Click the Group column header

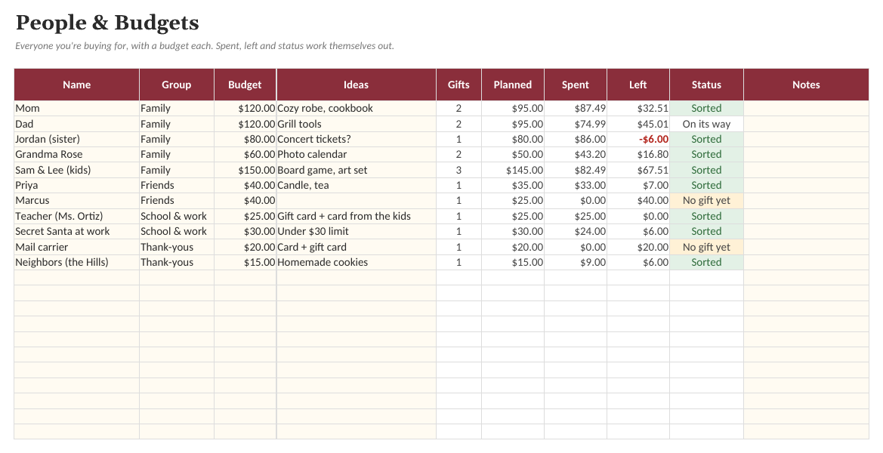(x=176, y=85)
